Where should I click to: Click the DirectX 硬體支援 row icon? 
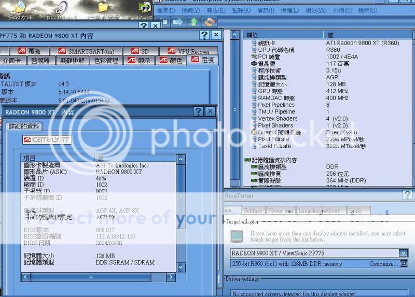254,132
